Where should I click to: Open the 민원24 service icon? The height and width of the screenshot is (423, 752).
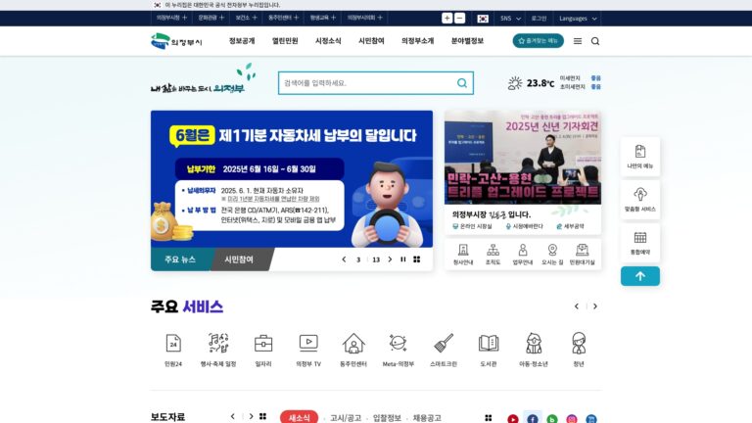click(x=173, y=343)
